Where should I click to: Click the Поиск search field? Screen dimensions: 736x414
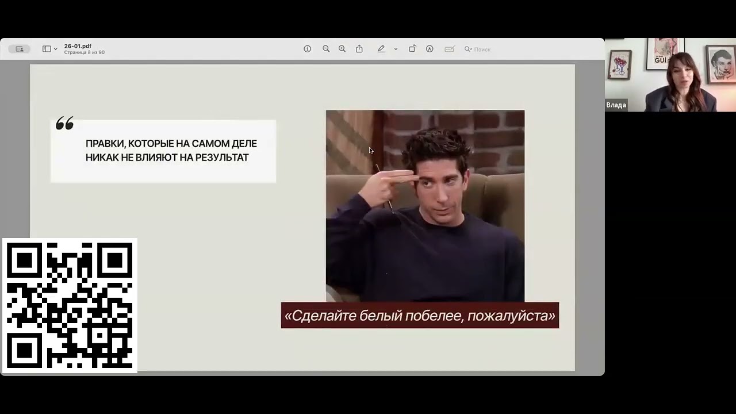pos(482,49)
